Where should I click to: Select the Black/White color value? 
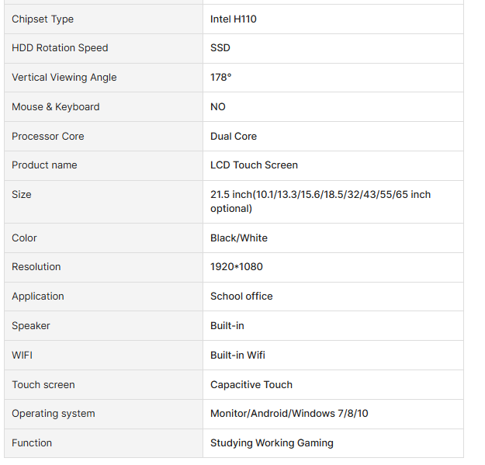239,238
